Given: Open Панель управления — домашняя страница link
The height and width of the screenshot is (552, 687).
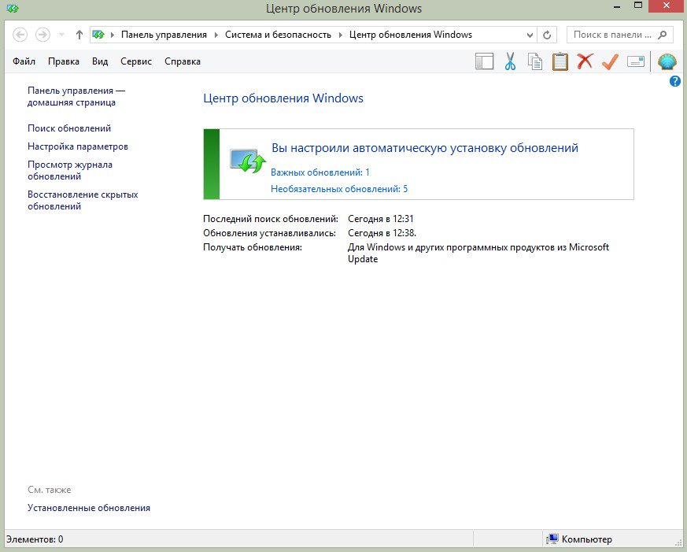Looking at the screenshot, I should click(76, 96).
